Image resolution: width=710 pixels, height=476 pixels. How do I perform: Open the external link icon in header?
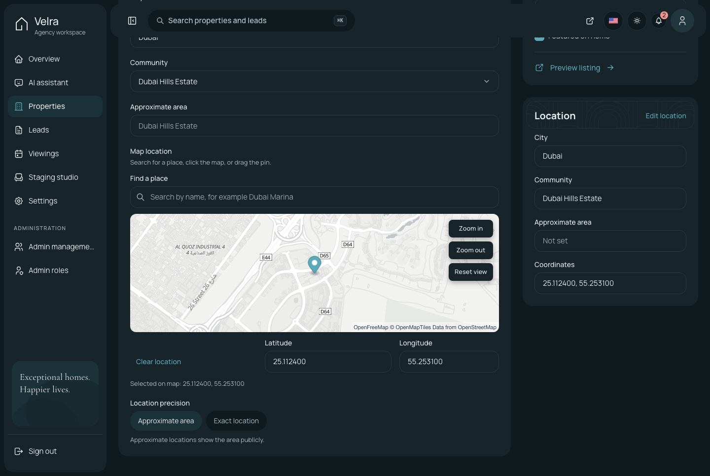point(590,21)
